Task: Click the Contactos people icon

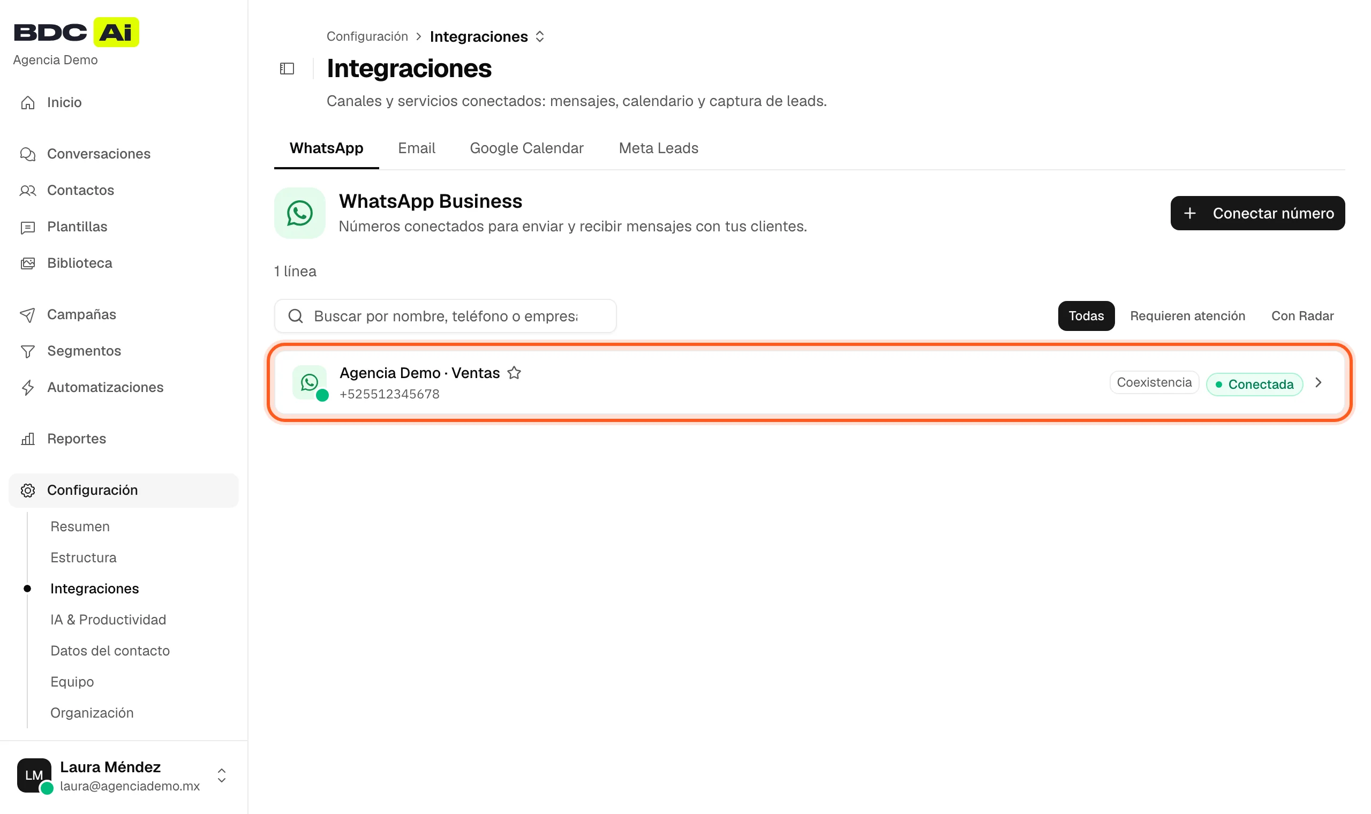Action: coord(28,190)
